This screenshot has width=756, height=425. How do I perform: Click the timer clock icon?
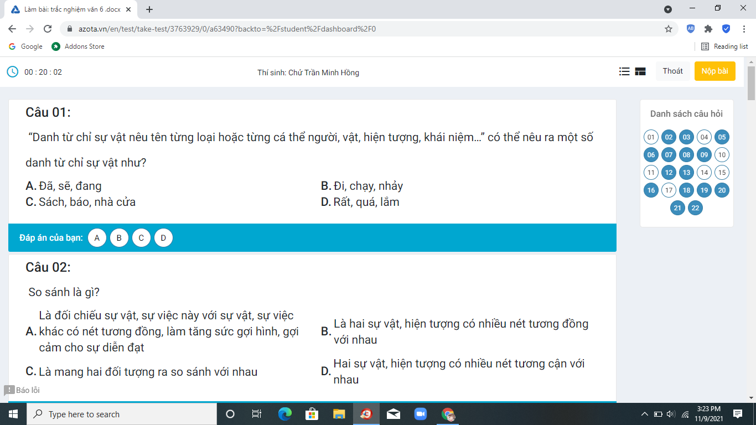click(x=12, y=72)
